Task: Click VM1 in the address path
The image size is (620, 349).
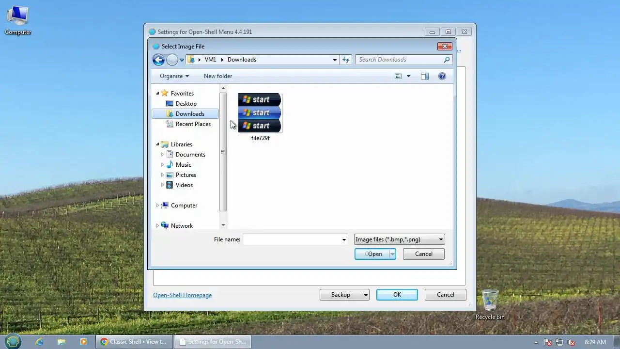Action: [210, 60]
